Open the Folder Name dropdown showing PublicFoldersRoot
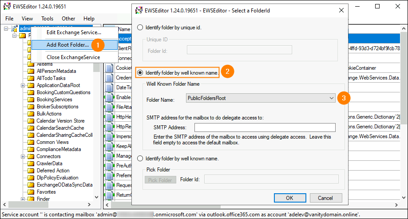The height and width of the screenshot is (219, 408). pos(261,98)
